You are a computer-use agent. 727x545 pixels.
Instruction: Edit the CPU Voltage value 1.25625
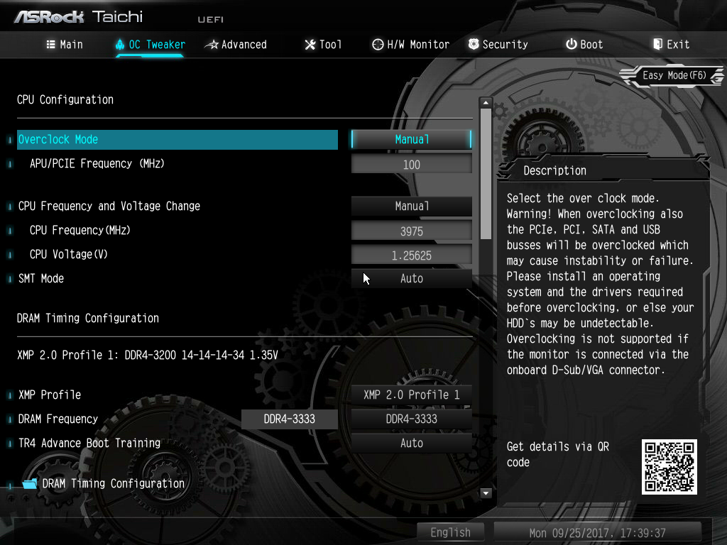tap(412, 255)
